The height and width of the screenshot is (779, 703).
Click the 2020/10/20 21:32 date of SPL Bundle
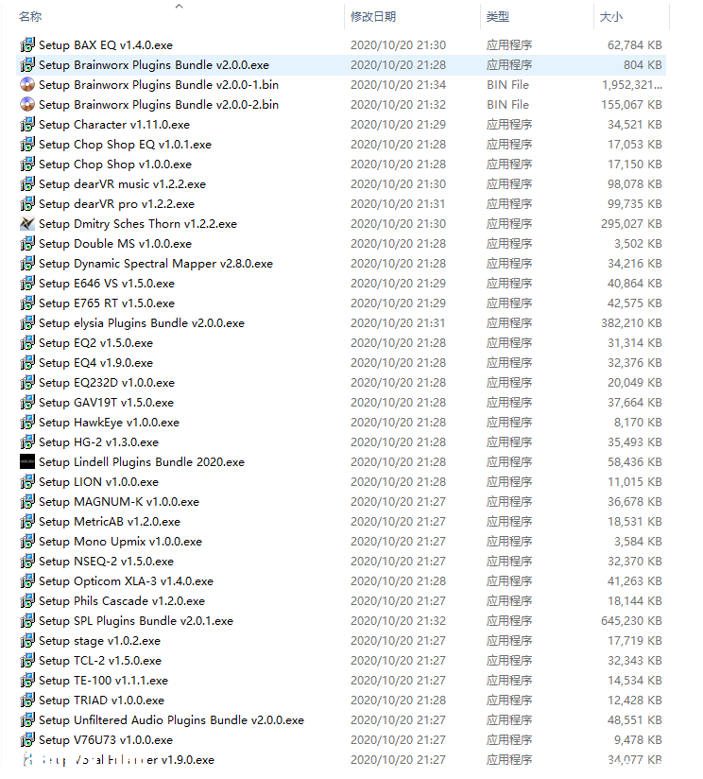pyautogui.click(x=398, y=621)
